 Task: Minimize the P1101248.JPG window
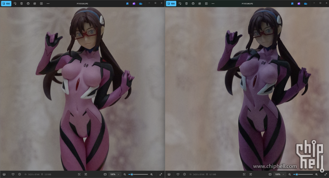tap(314, 3)
